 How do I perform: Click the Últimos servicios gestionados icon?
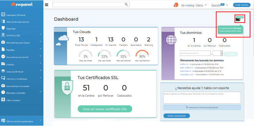(3, 121)
